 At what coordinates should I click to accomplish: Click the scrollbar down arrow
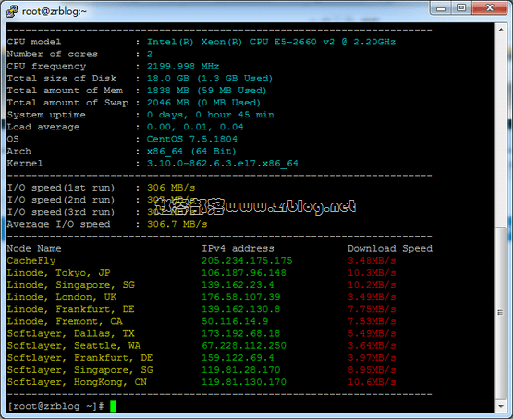click(501, 406)
